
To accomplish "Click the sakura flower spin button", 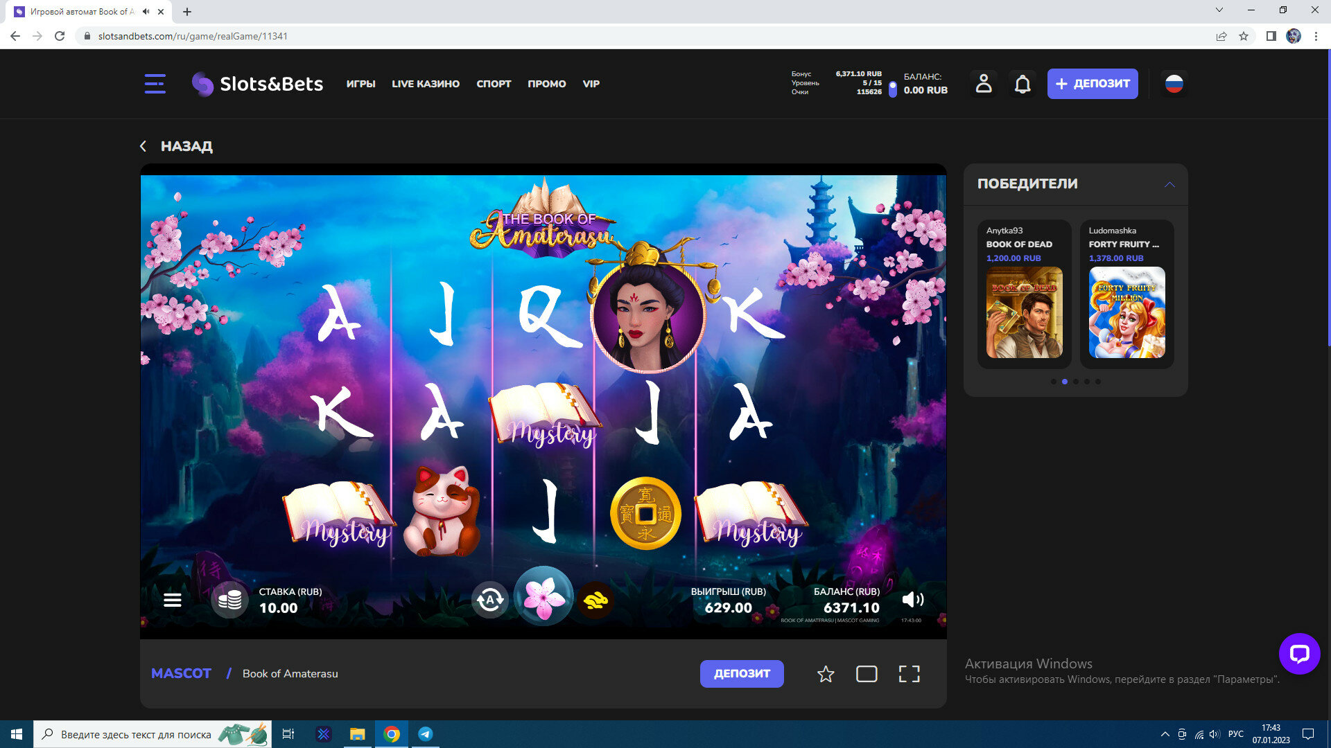I will (543, 597).
